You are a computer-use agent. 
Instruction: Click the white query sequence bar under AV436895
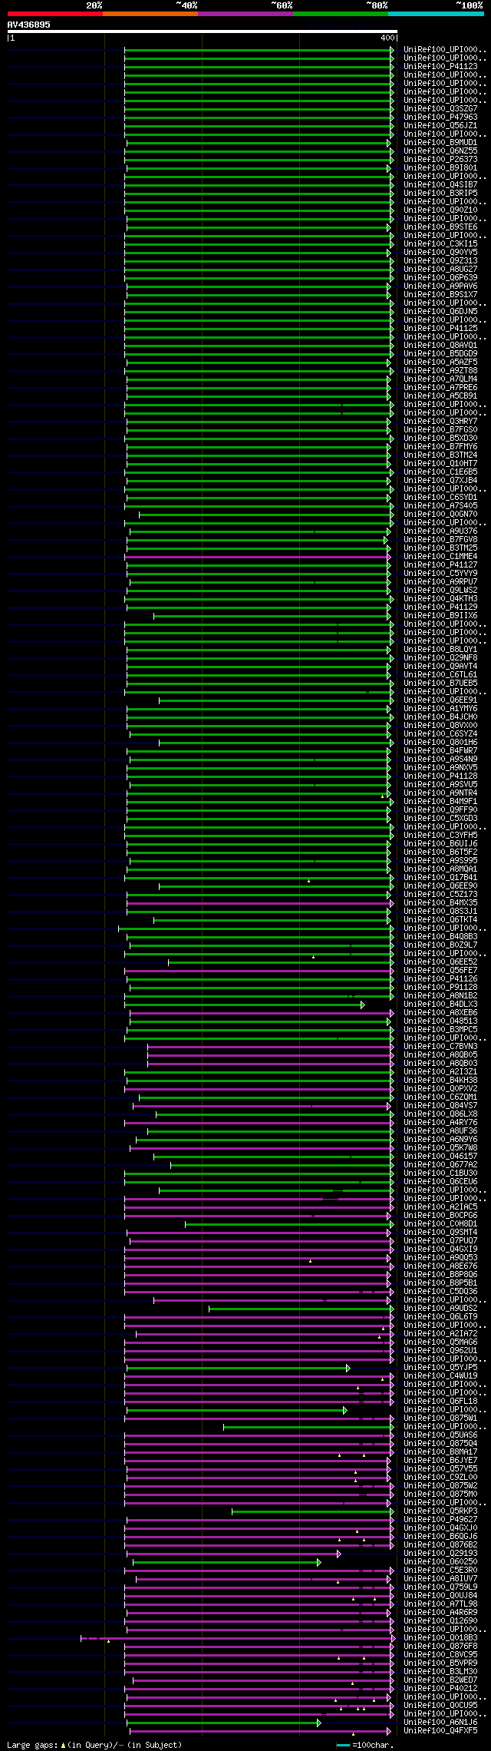(x=202, y=31)
